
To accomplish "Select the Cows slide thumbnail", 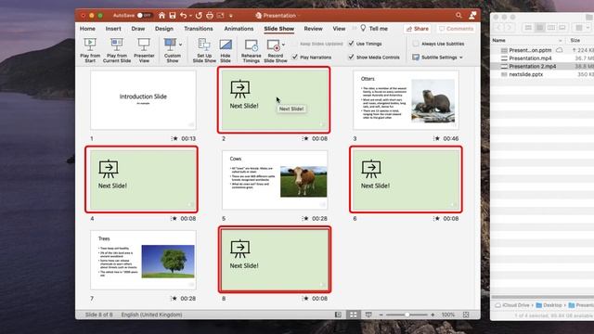I will [x=275, y=180].
